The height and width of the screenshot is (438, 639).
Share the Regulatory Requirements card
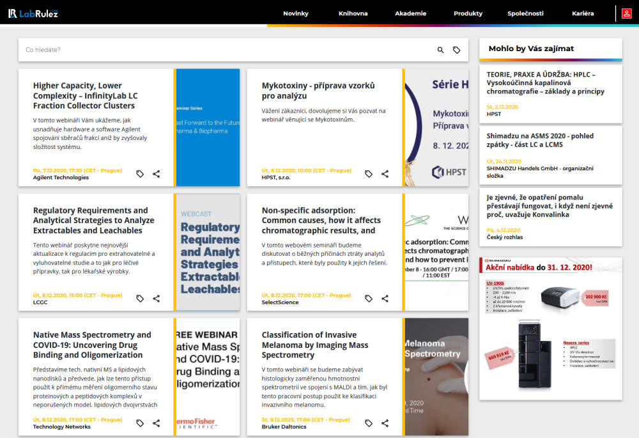(x=156, y=299)
